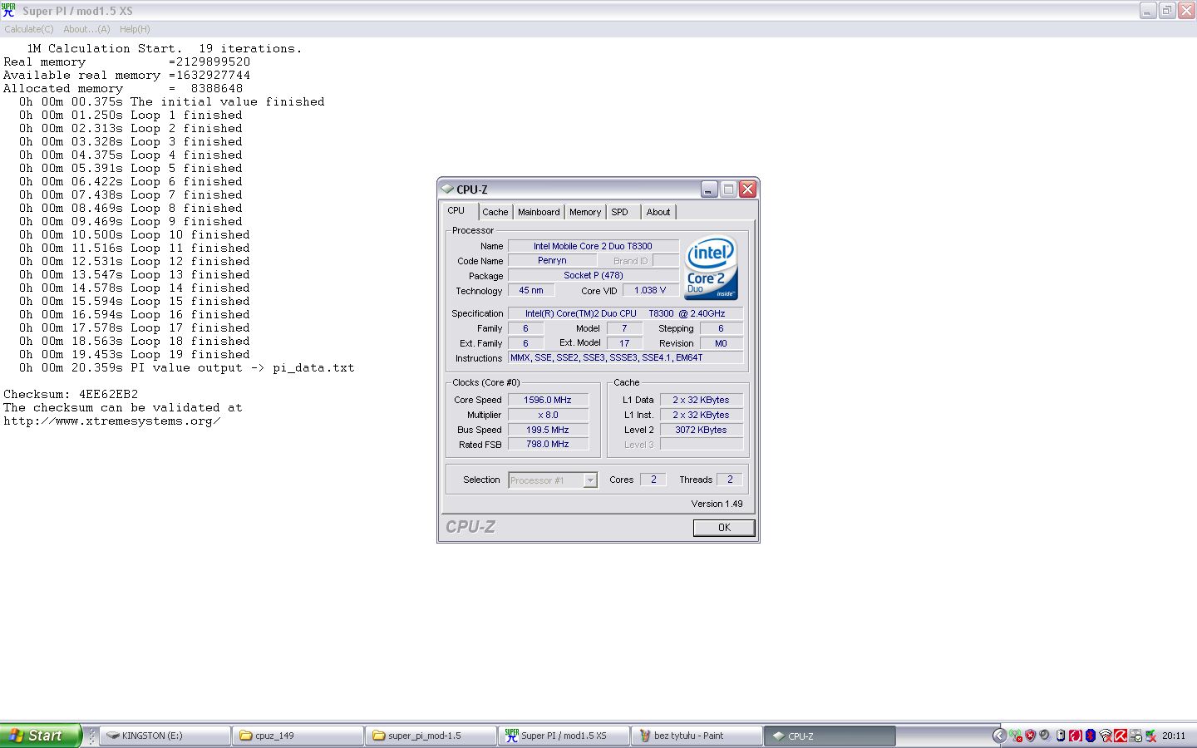Click the Multiplier value x 8.0
Viewport: 1197px width, 748px height.
click(548, 415)
